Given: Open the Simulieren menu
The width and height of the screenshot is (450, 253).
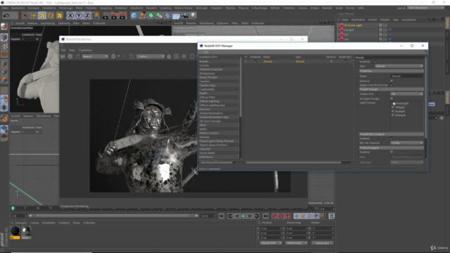Looking at the screenshot, I should tap(136, 8).
